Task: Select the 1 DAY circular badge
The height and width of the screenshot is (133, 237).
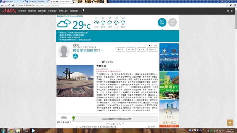Action: click(75, 56)
